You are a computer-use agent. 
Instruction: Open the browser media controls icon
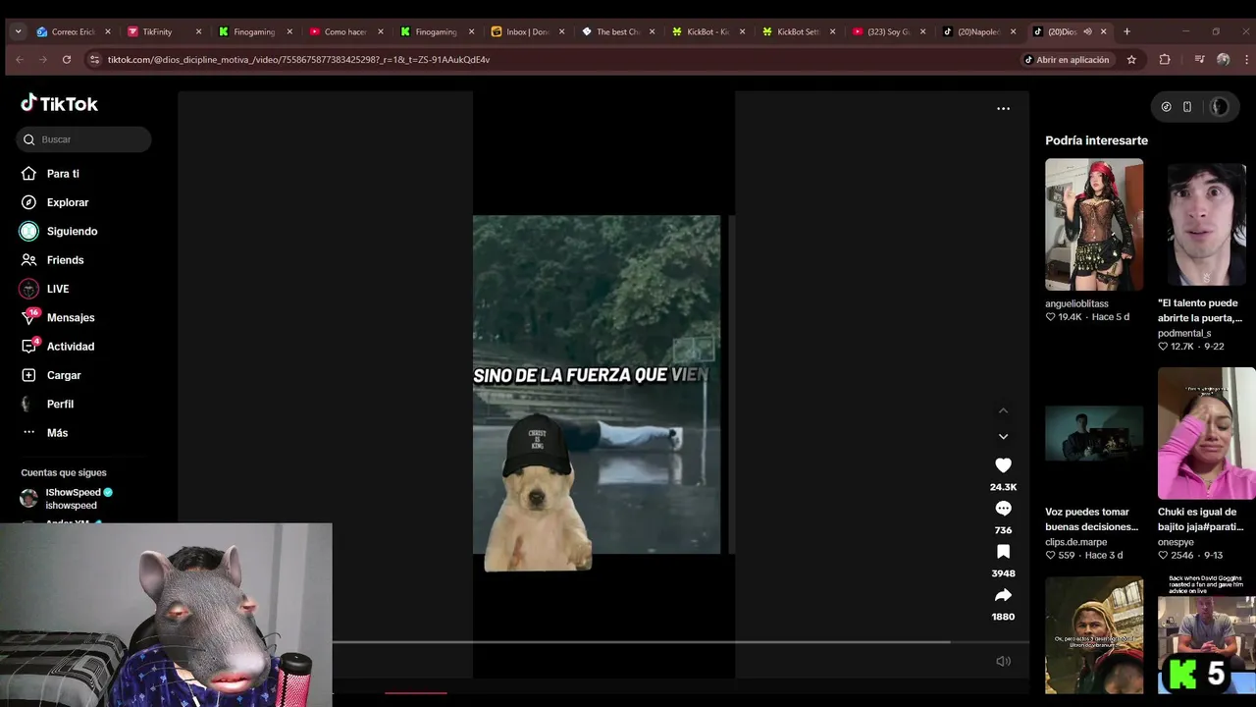[1199, 60]
